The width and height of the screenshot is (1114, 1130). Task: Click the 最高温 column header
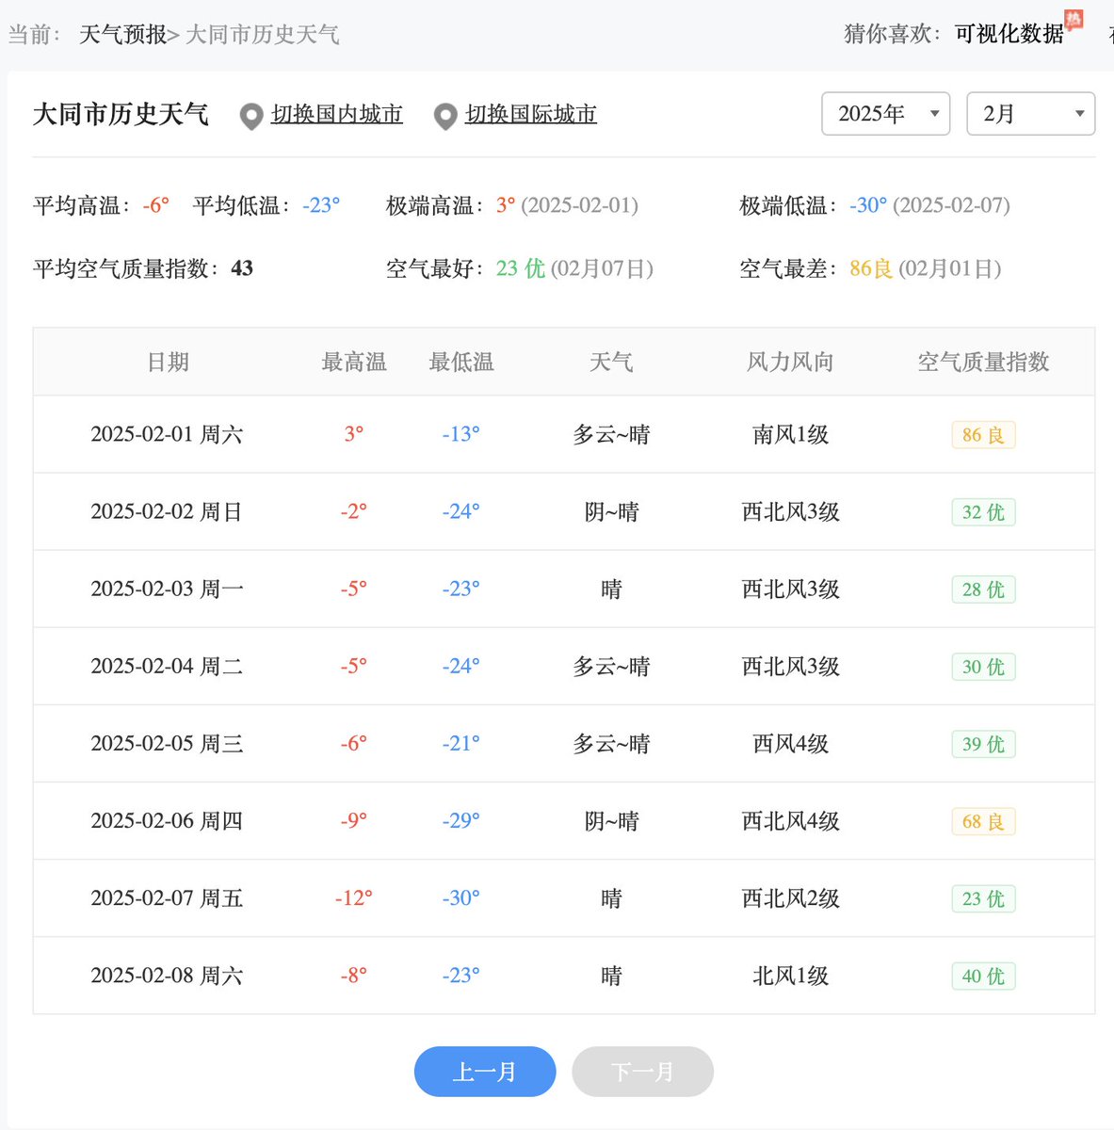[354, 362]
